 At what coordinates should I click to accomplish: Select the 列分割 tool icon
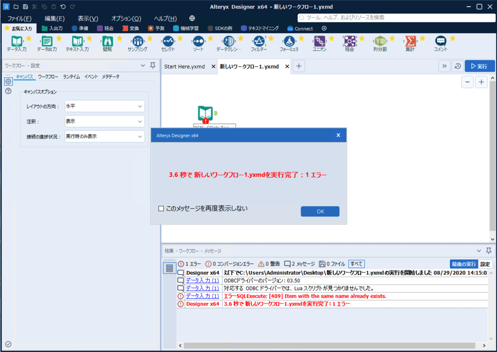380,42
